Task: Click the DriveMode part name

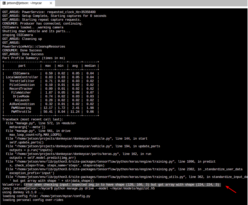Action: coord(21,96)
